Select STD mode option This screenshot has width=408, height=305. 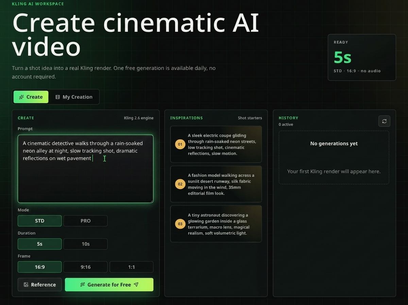(x=40, y=221)
